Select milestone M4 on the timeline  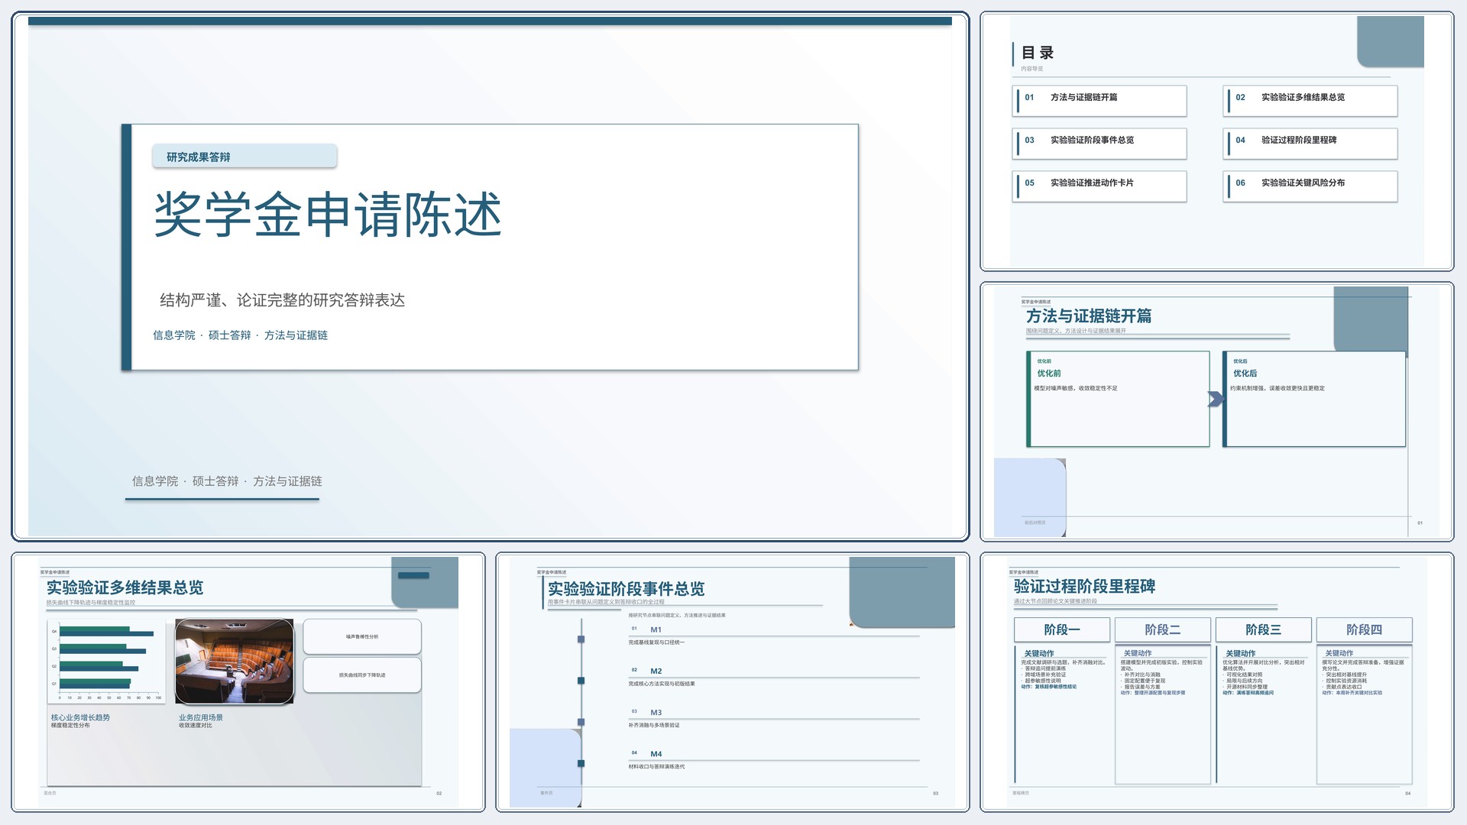(656, 753)
